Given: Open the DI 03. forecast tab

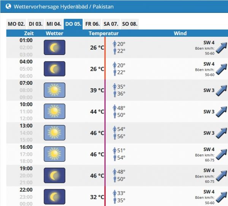Looking at the screenshot, I should [35, 24].
